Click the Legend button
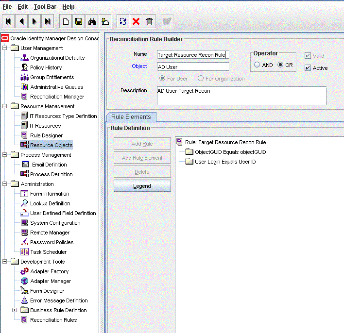The height and width of the screenshot is (333, 344). 142,186
